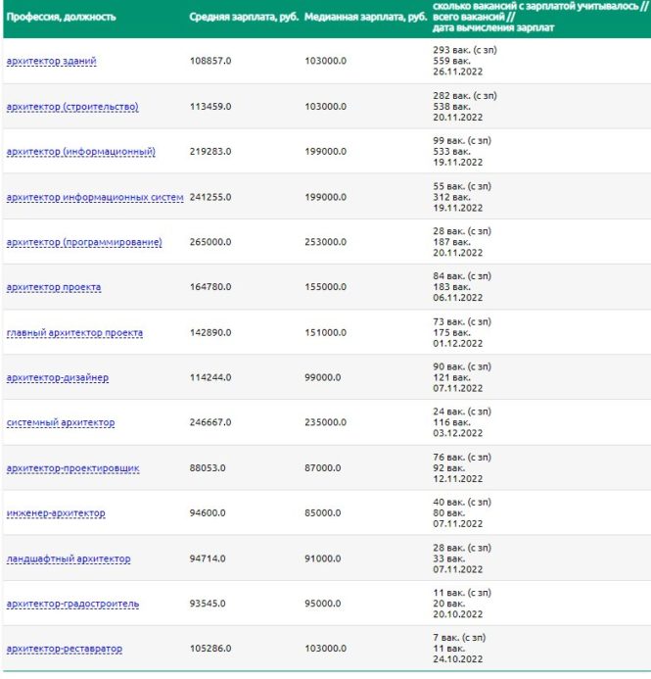This screenshot has height=679, width=651.
Task: Click the date 20.10.2022
Action: pos(457,614)
